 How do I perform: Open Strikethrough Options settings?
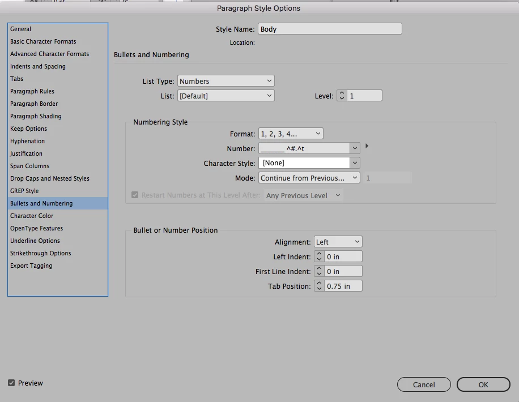coord(58,253)
